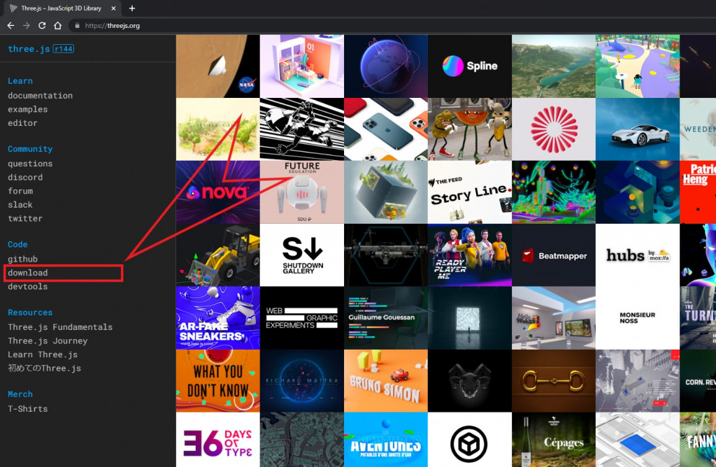Open the Web Graphic Experiments thumbnail
This screenshot has height=467, width=716.
302,318
